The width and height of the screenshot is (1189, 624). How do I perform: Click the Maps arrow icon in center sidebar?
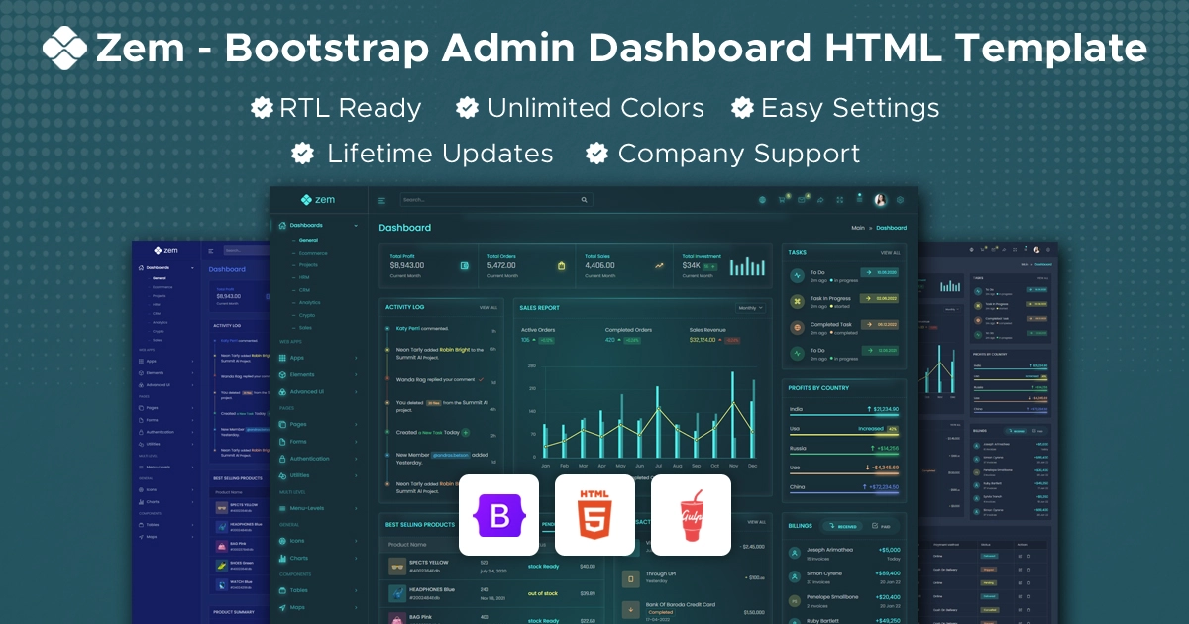point(282,607)
